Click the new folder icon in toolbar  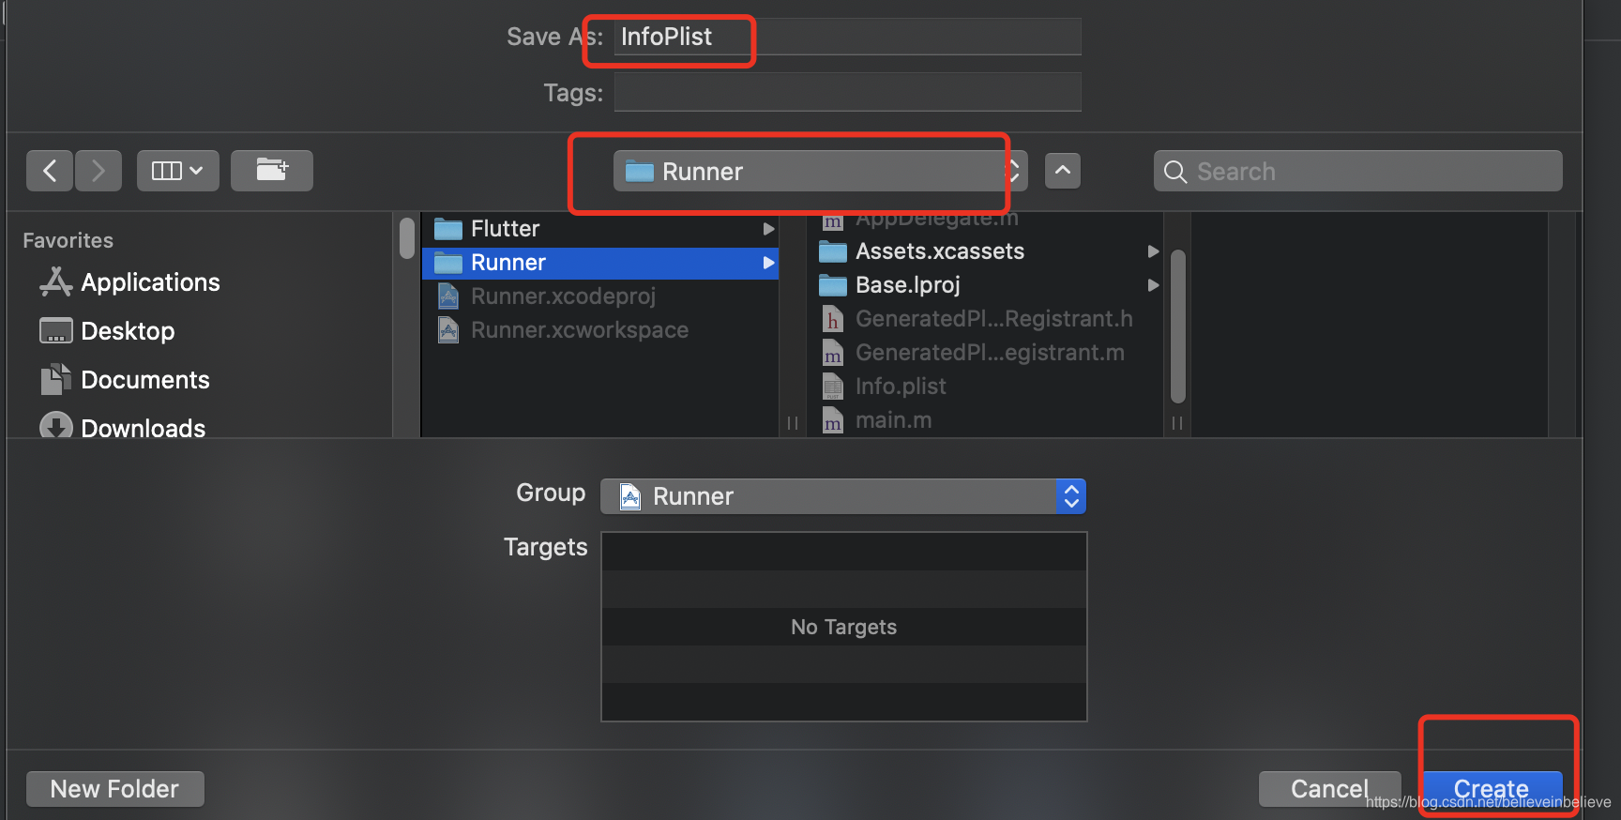coord(272,171)
